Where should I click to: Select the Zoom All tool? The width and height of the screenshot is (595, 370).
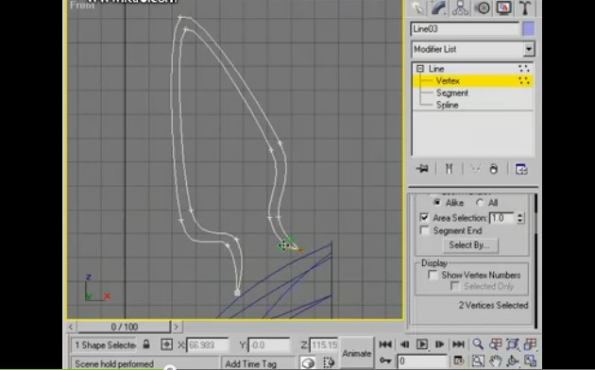[495, 345]
